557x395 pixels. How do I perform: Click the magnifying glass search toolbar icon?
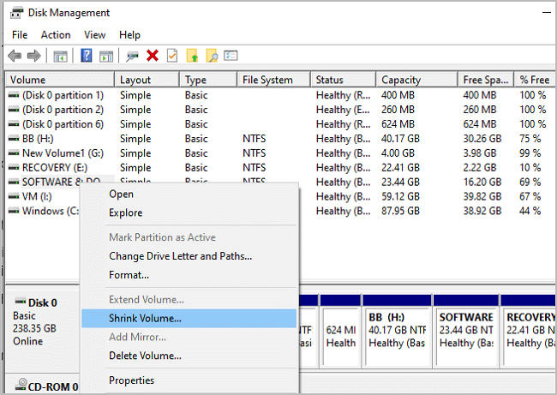211,56
